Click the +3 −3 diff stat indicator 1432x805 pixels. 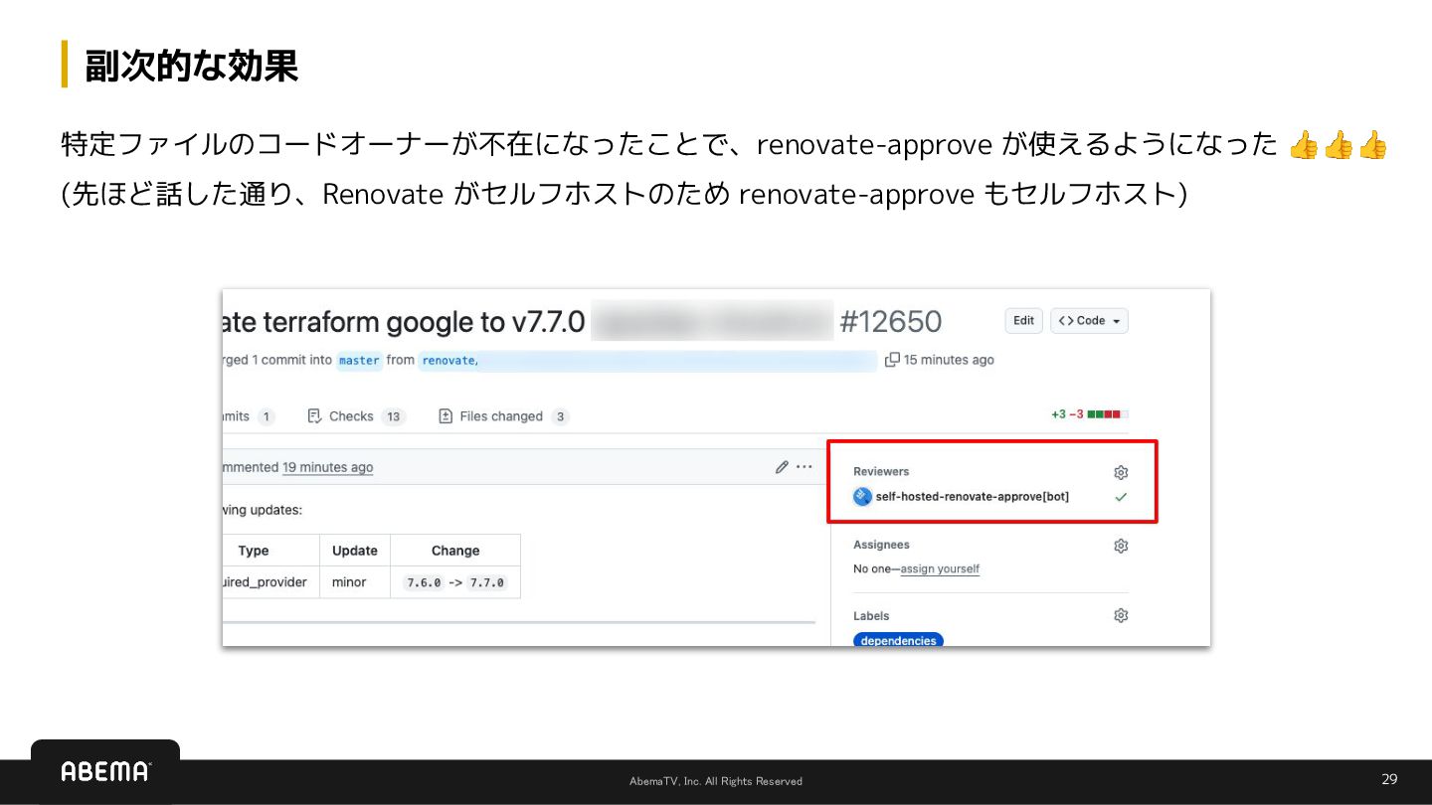1089,414
